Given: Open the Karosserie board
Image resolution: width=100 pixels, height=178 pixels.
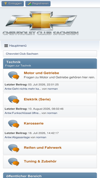Looking at the screenshot, I should pyautogui.click(x=34, y=123).
